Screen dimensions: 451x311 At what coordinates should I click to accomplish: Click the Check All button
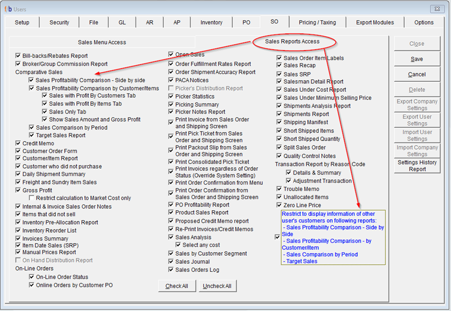point(177,286)
